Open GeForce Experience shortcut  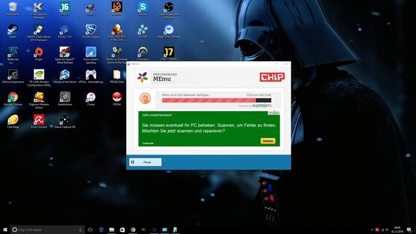coord(12,77)
